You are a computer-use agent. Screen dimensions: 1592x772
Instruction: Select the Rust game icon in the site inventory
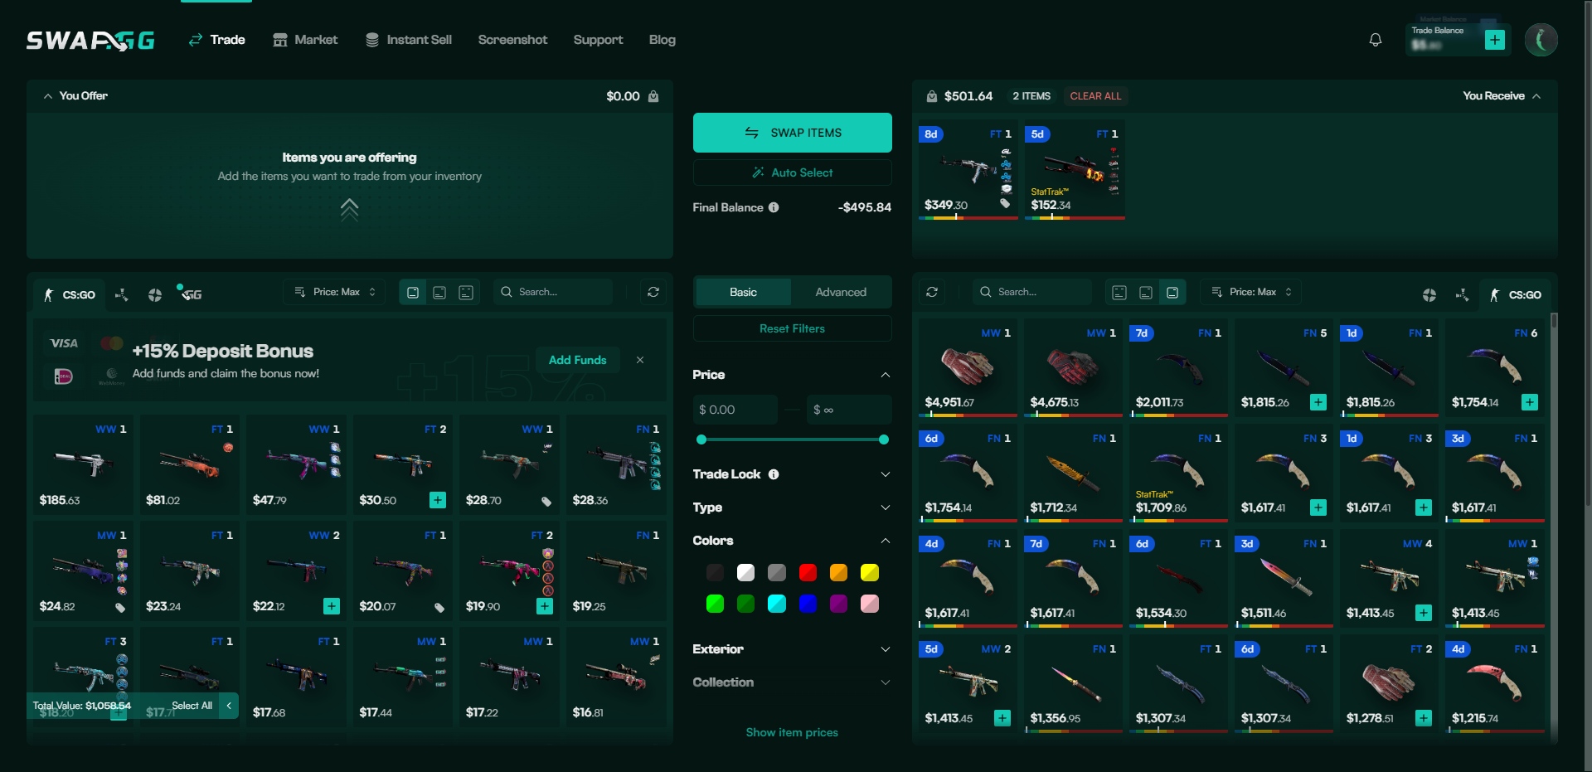[1429, 294]
